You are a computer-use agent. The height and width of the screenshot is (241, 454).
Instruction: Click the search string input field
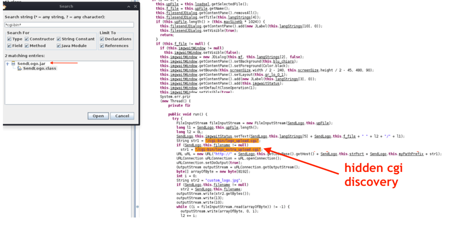pyautogui.click(x=69, y=24)
